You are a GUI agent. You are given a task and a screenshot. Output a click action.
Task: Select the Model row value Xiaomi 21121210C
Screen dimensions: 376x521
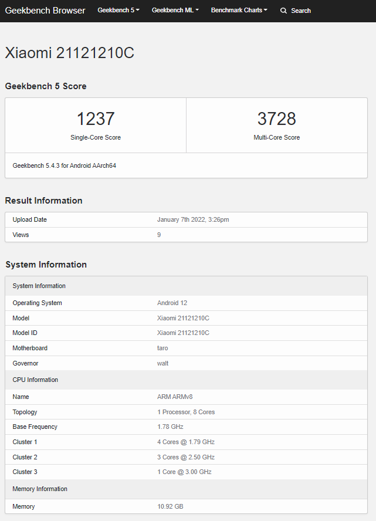(x=184, y=319)
